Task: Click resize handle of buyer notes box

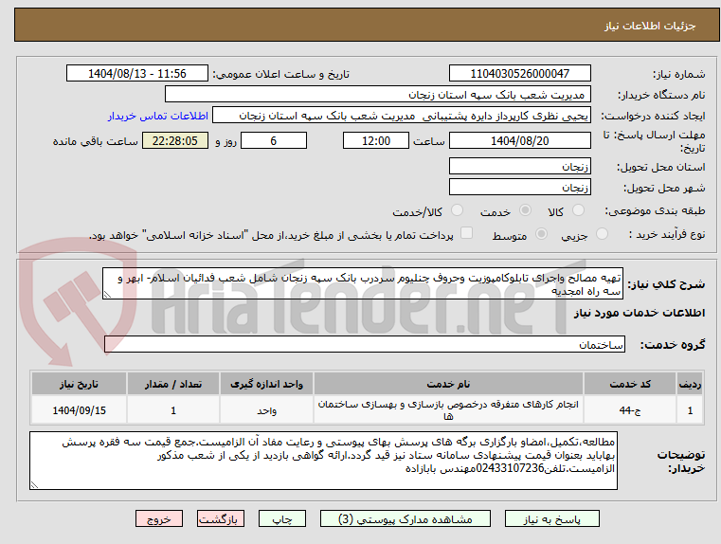Action: tap(34, 484)
